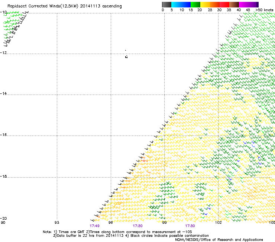
Task: Click the brown 35-40 knots legend color
Action: click(x=234, y=4)
